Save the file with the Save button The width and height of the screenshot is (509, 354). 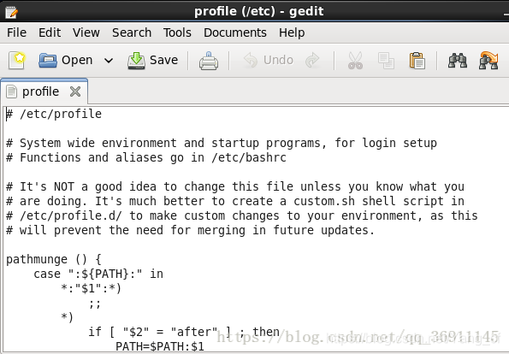pos(153,61)
